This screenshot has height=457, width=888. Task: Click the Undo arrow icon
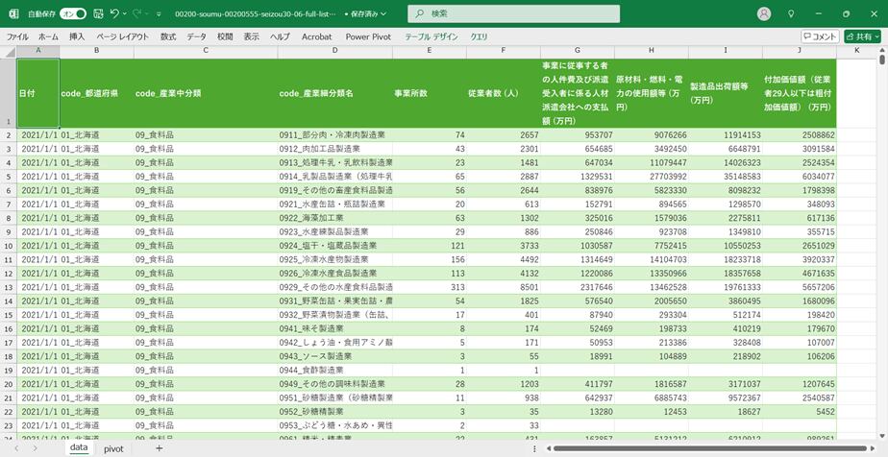[114, 14]
